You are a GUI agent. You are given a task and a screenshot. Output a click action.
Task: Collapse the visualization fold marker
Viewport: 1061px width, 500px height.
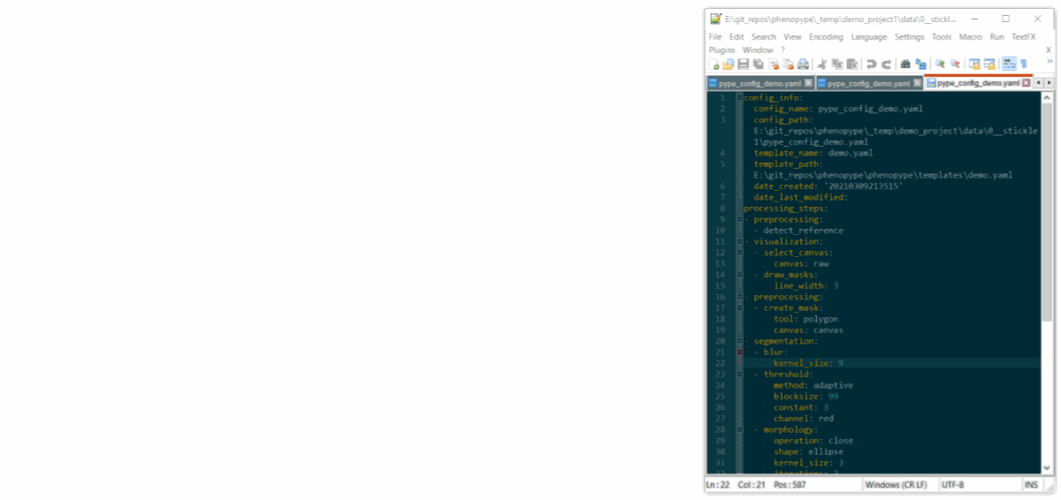[740, 241]
